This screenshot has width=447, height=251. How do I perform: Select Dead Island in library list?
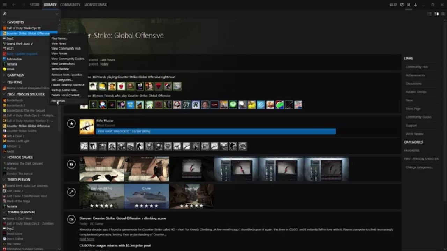tap(14, 234)
